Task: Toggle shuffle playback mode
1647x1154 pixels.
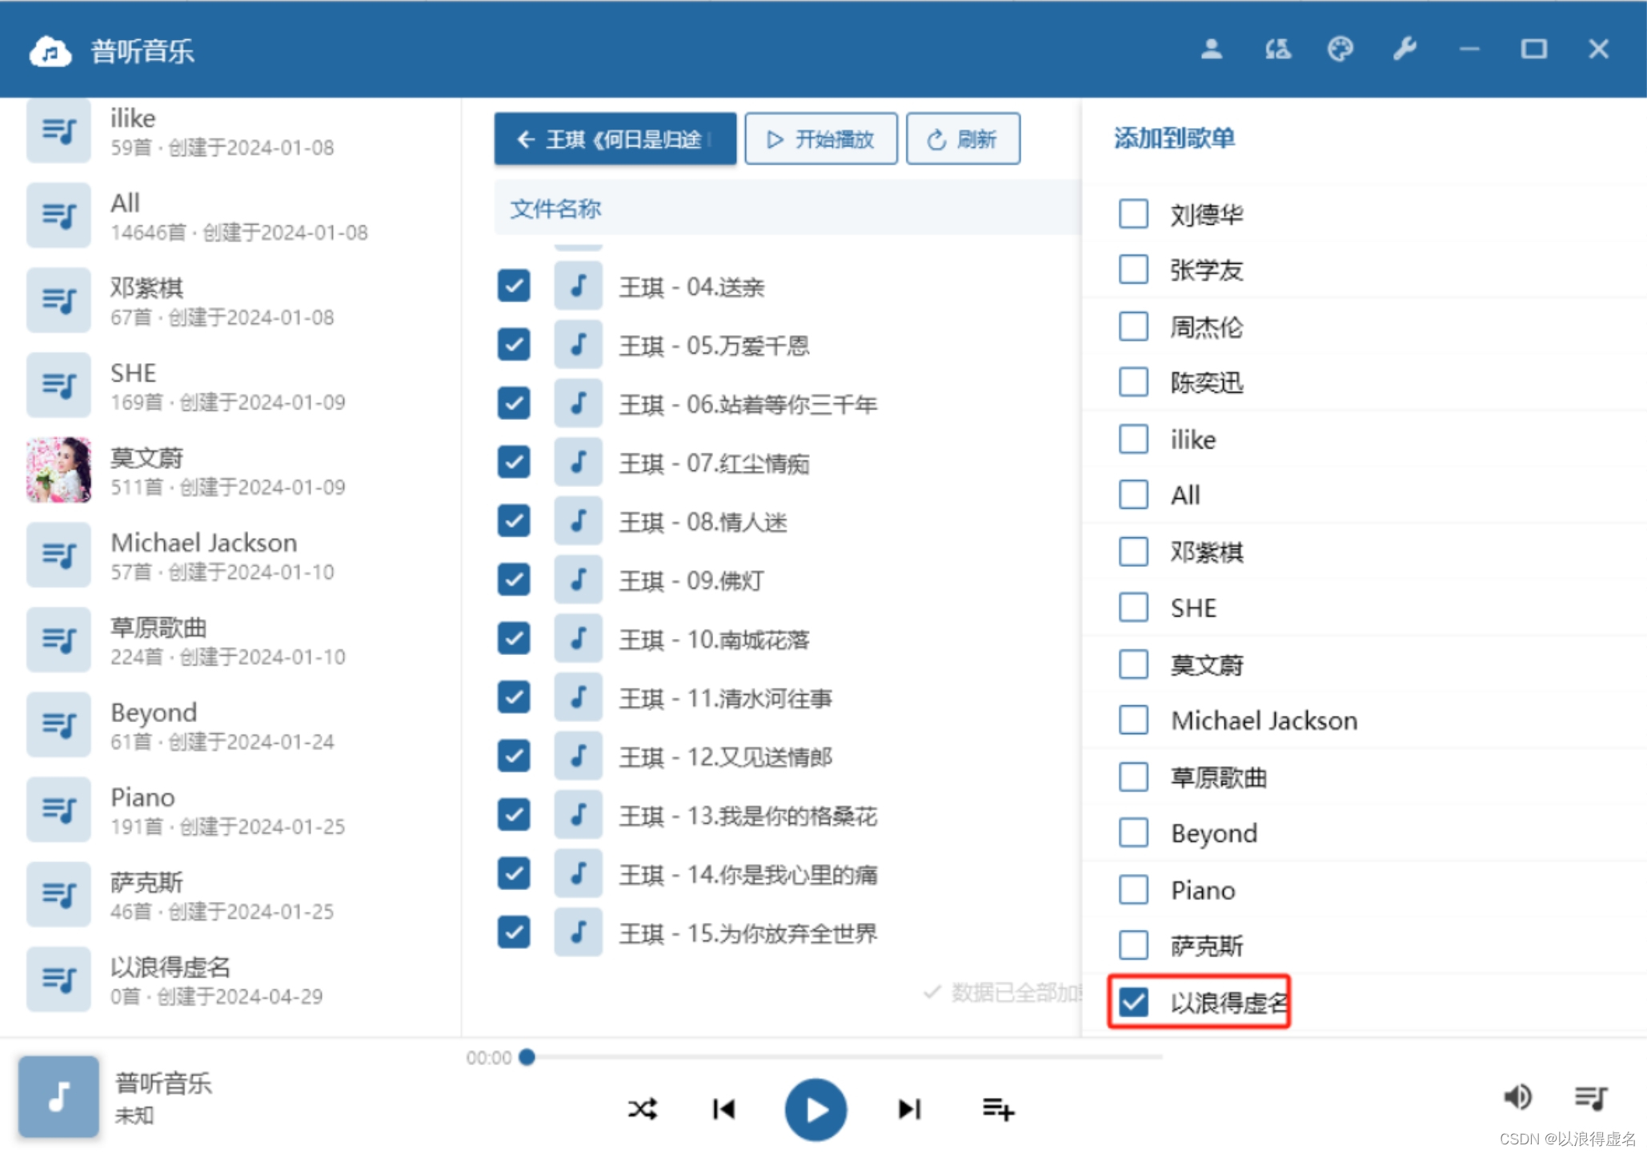Action: click(x=642, y=1108)
